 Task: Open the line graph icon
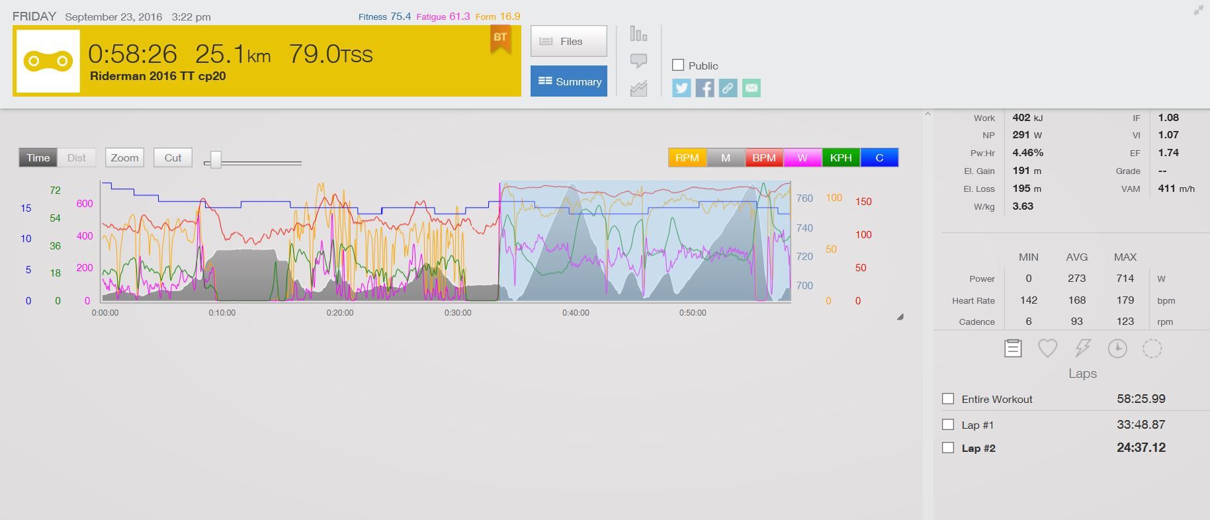click(638, 88)
